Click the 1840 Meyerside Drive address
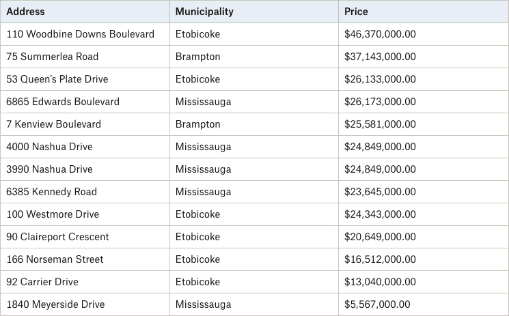The image size is (509, 316). click(85, 304)
